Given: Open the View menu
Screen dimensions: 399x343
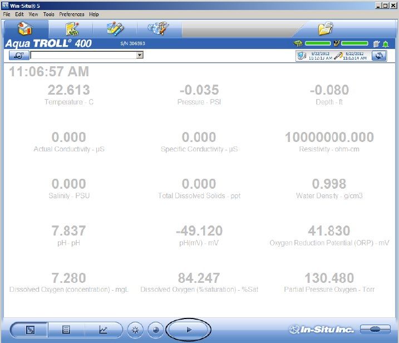Looking at the screenshot, I should click(33, 14).
